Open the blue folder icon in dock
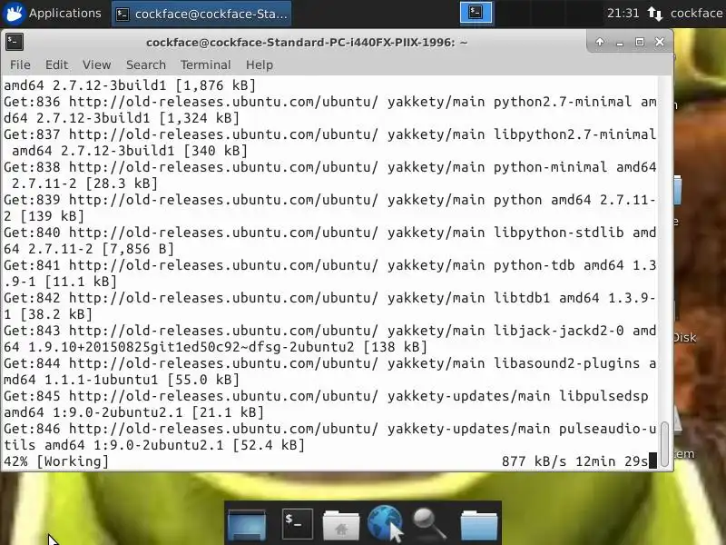The width and height of the screenshot is (726, 545). coord(479,525)
